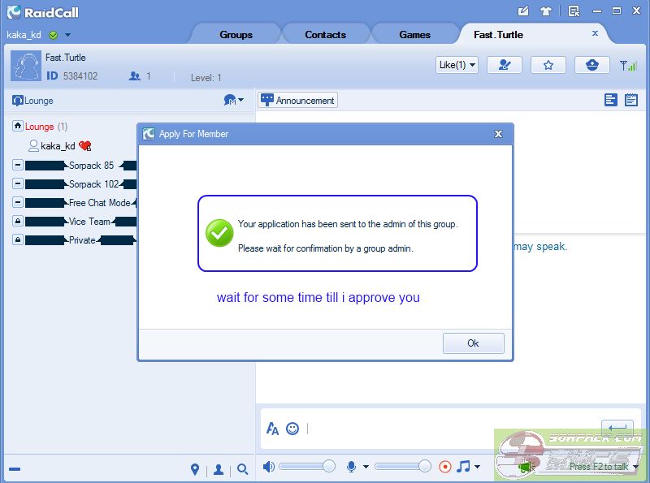The width and height of the screenshot is (650, 483).
Task: Click the collapse minus icon at bottom left
Action: (15, 469)
